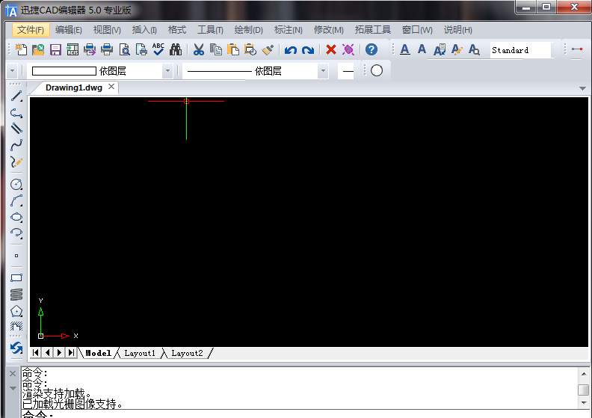The width and height of the screenshot is (592, 418).
Task: Select the Polyline tool
Action: [16, 112]
